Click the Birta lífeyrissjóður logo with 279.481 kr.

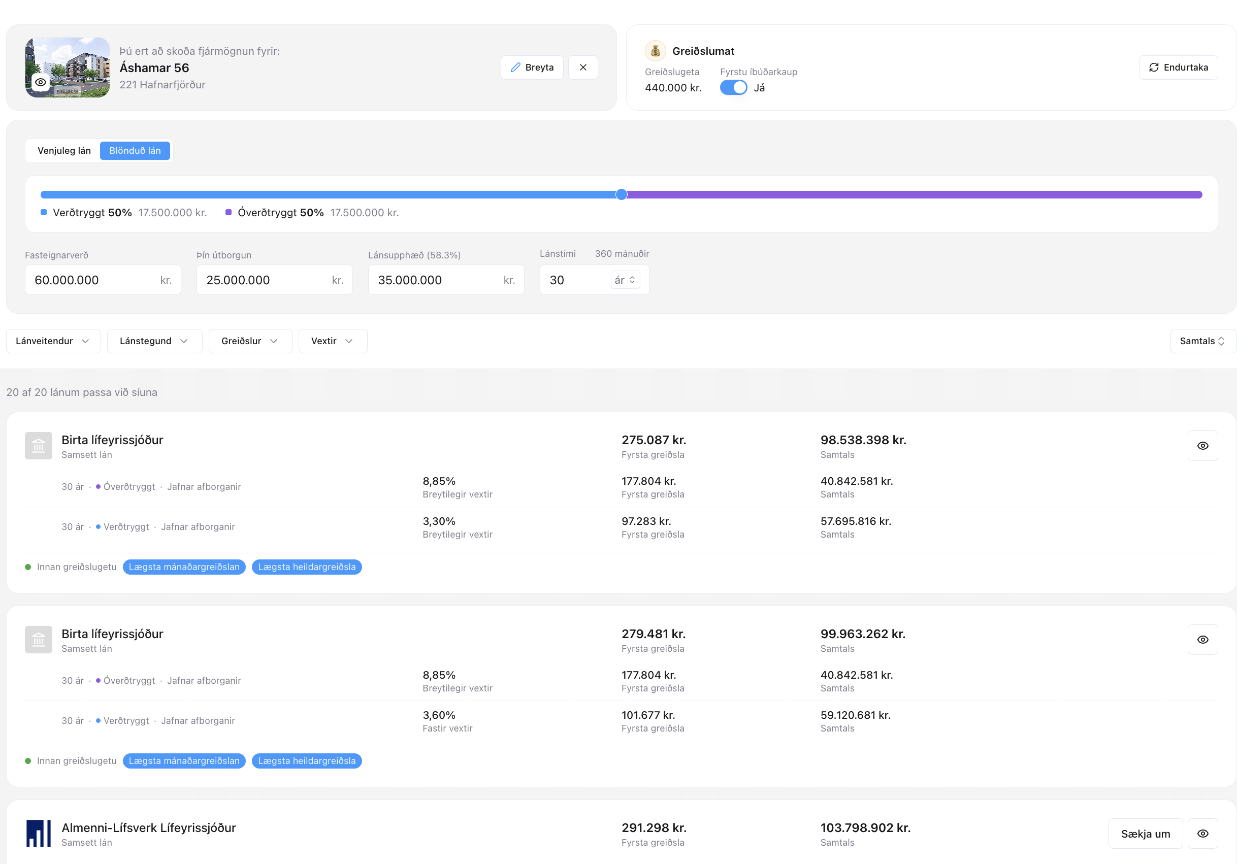(39, 640)
